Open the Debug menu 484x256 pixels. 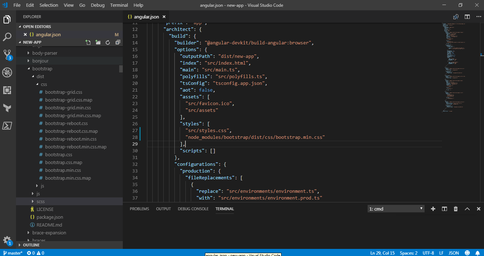[x=98, y=5]
